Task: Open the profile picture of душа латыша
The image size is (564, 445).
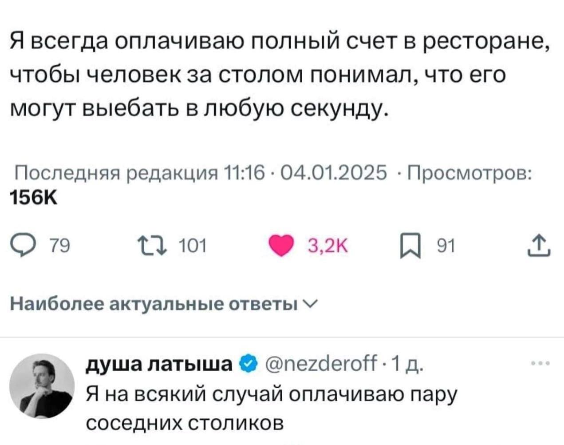Action: pyautogui.click(x=42, y=386)
